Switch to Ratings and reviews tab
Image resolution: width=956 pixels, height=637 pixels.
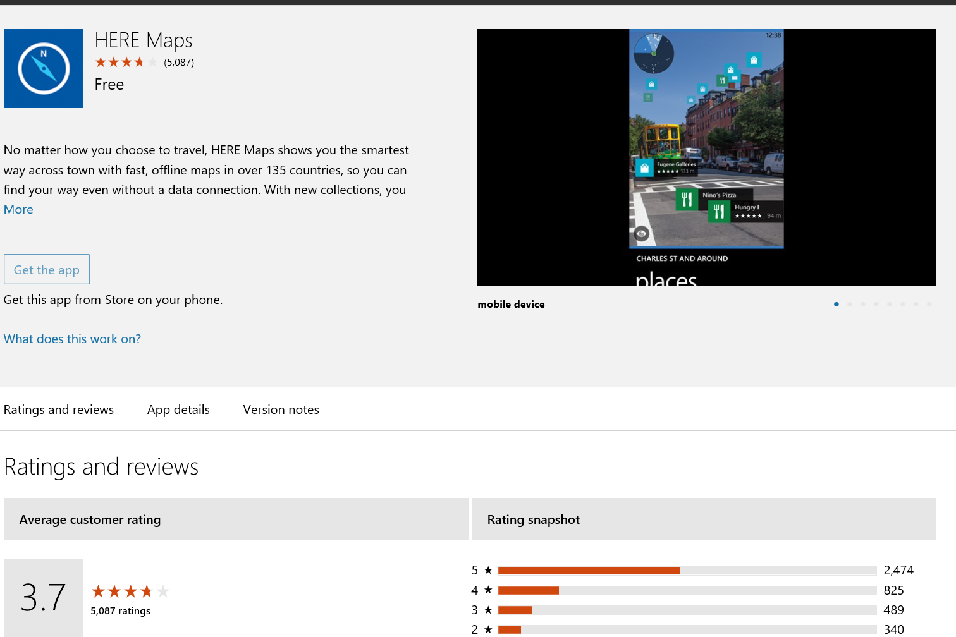click(x=59, y=409)
